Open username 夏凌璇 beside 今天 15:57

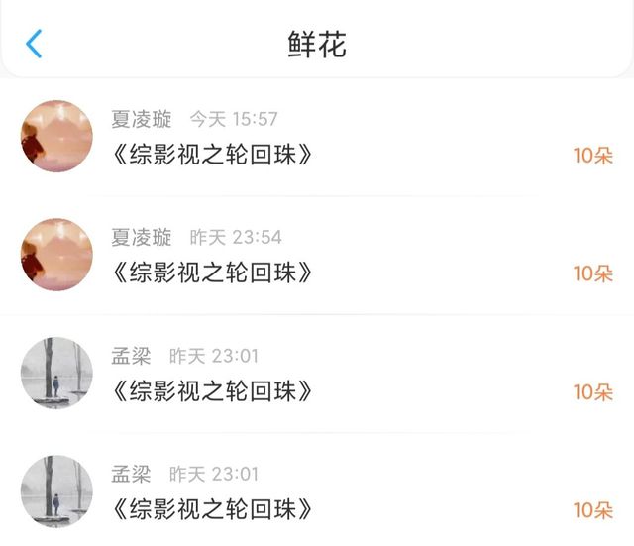[142, 119]
